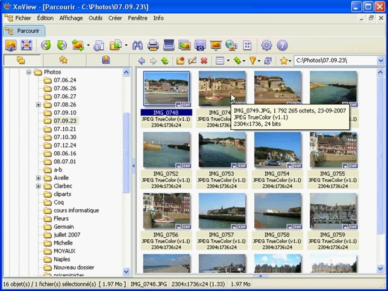Create a web page with globe icon

click(x=231, y=46)
